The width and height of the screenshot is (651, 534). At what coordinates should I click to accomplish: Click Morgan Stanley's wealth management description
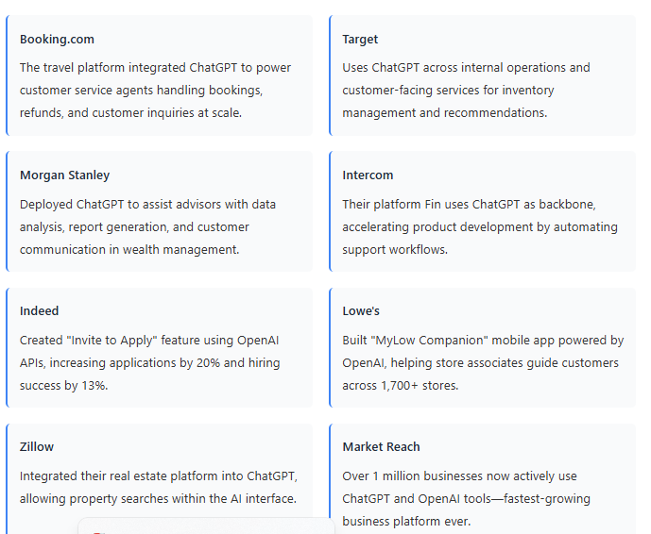147,226
